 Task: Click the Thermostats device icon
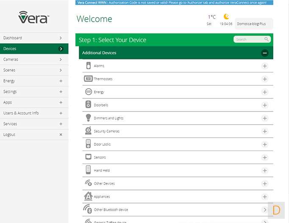tap(89, 79)
